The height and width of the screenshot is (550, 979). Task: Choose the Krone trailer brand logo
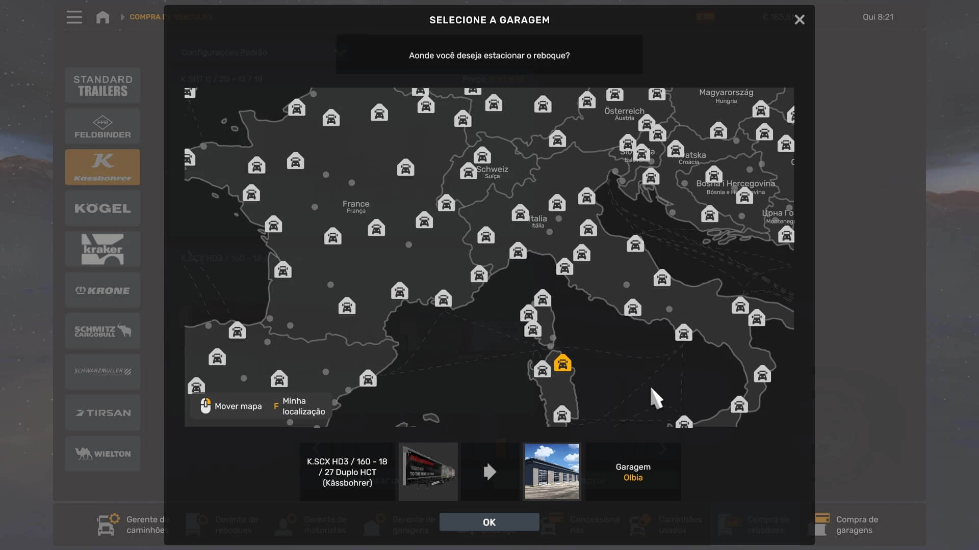point(102,290)
